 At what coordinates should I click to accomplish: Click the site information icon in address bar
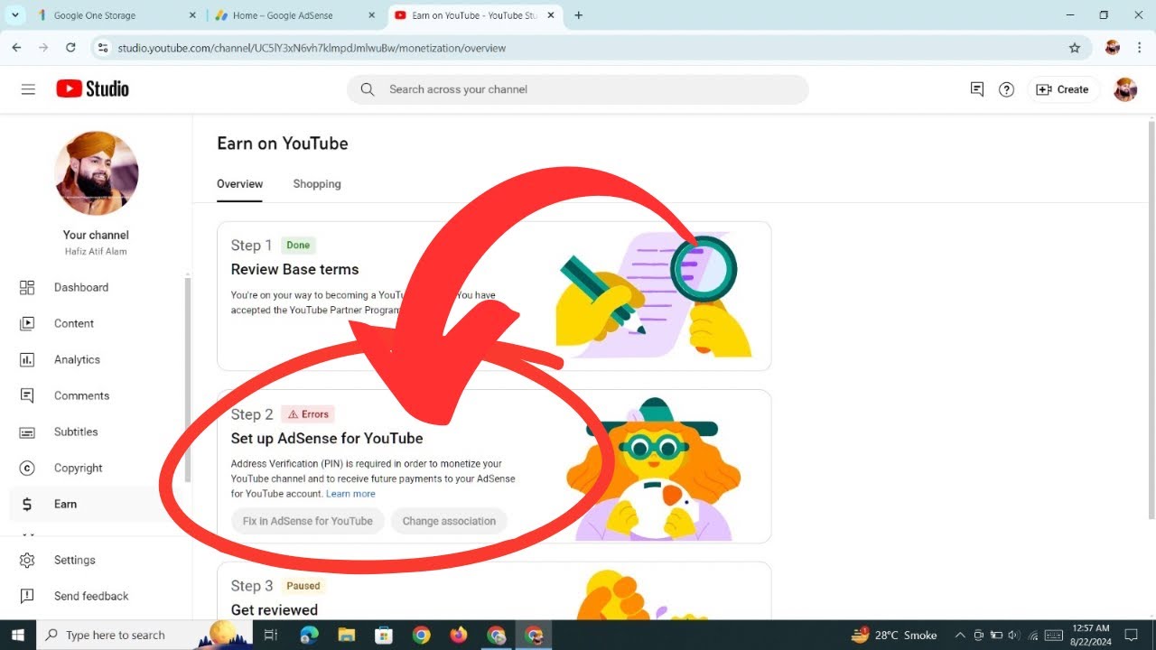point(103,48)
